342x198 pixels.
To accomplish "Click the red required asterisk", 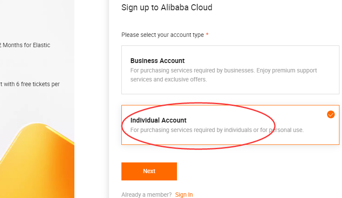I will [207, 35].
